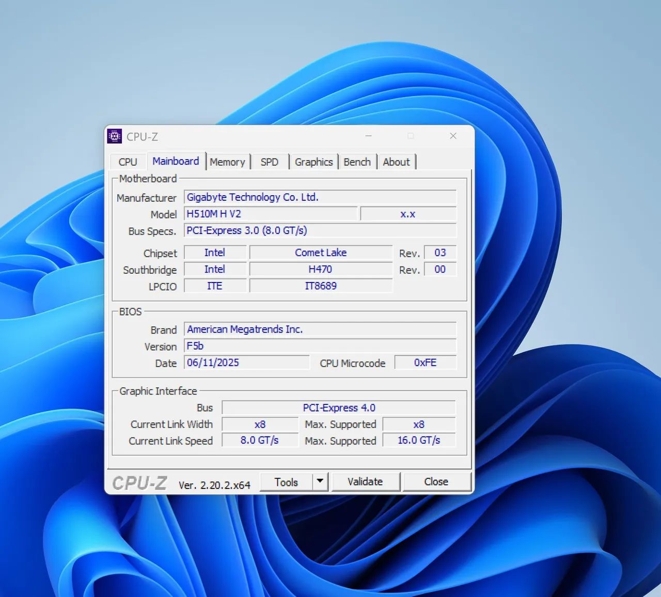Select the PCI-Express 4.0 graphic bus value
The height and width of the screenshot is (597, 661).
pos(339,407)
